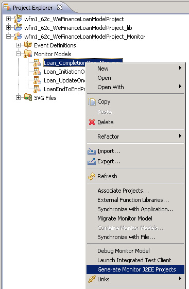Choose Launch Integrated Test Client
Image resolution: width=189 pixels, height=289 pixels.
point(135,260)
